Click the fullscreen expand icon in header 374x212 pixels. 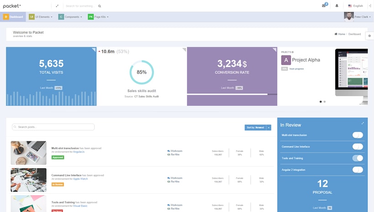tap(57, 6)
